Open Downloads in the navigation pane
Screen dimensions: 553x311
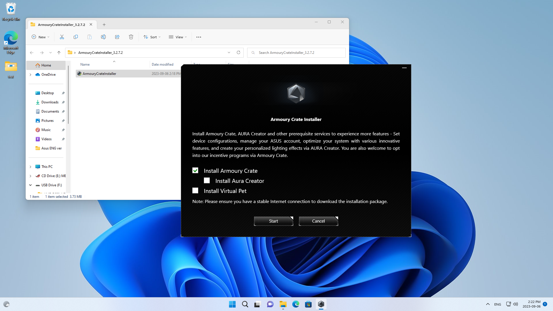[x=50, y=102]
